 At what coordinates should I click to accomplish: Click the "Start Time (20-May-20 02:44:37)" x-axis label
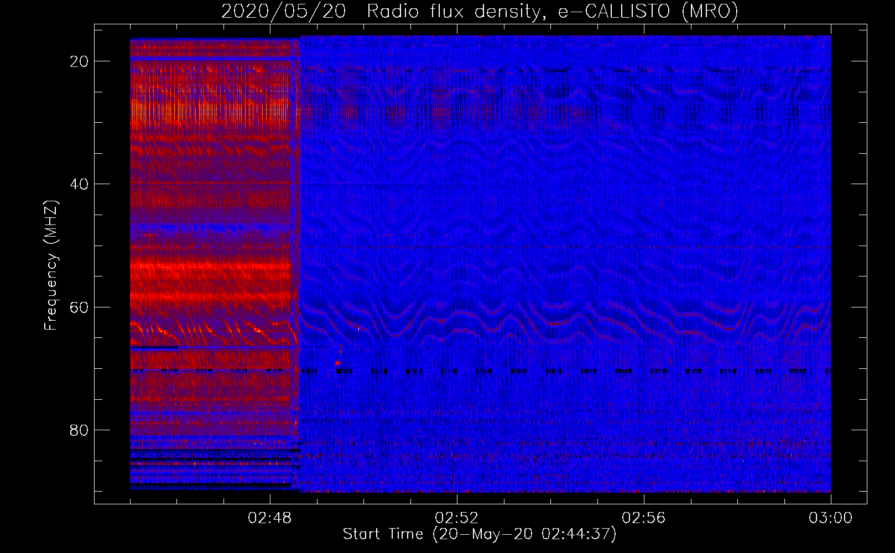pos(480,534)
